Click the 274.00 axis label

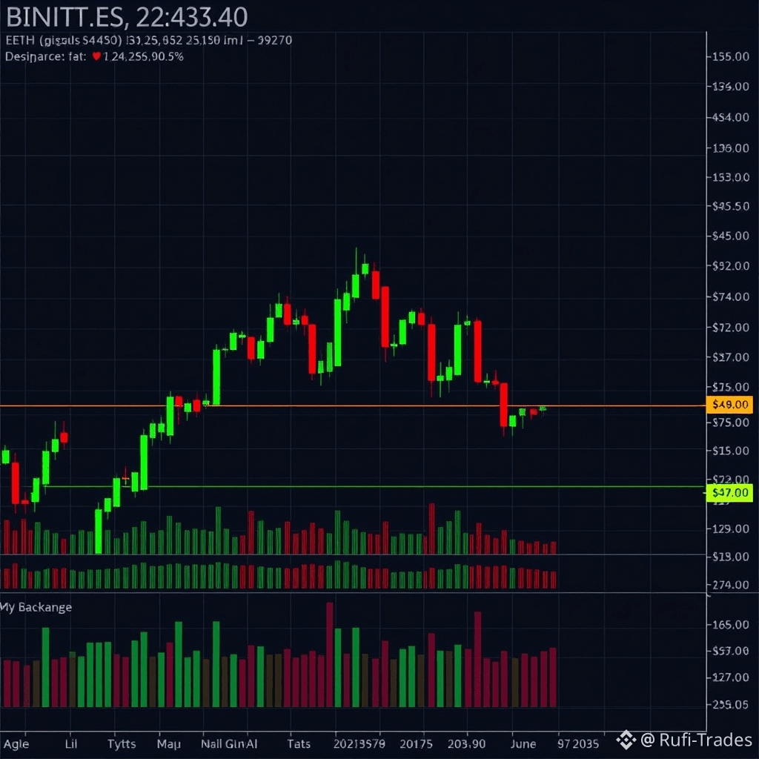click(730, 585)
